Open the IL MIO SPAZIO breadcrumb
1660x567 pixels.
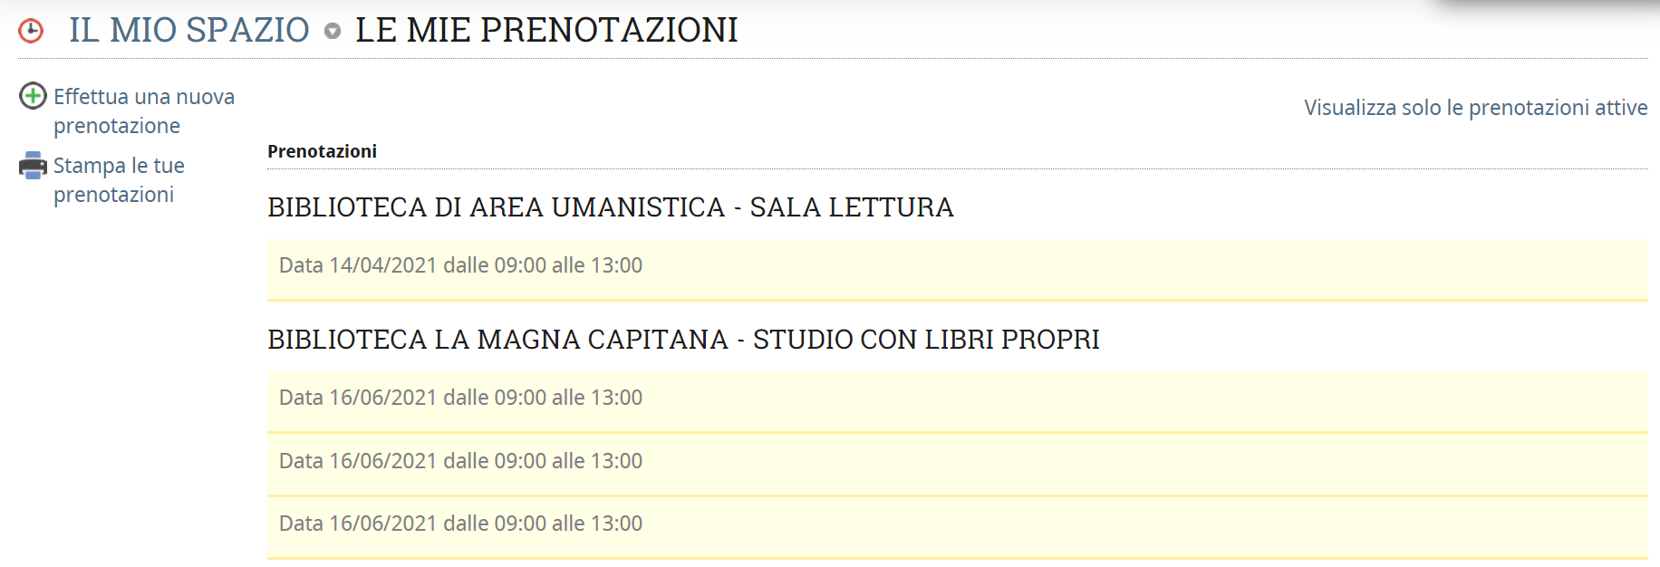(x=188, y=30)
